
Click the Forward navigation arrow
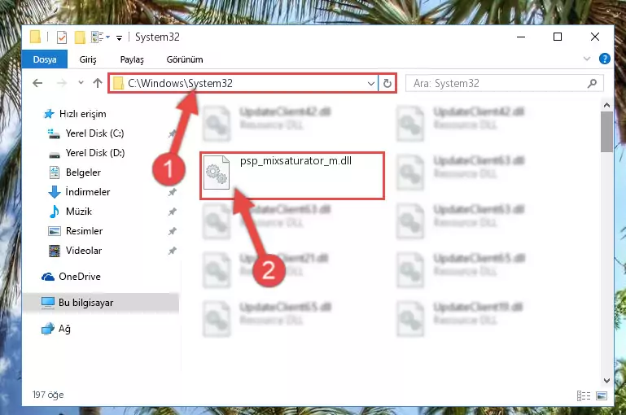(x=62, y=83)
